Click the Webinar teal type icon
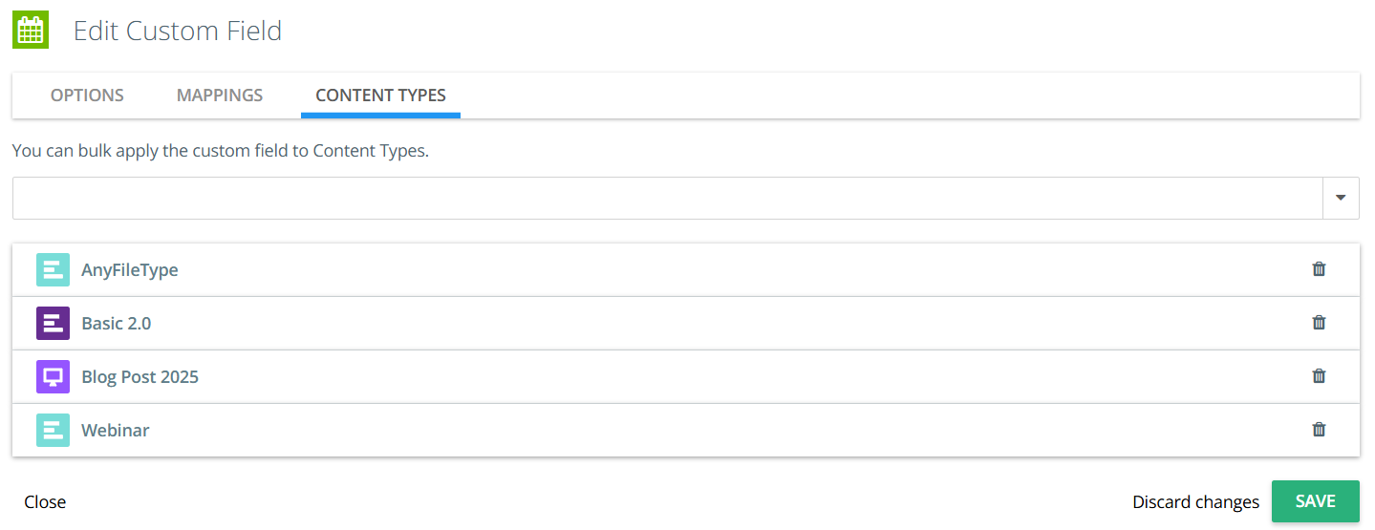Screen dimensions: 1375x530 (53, 431)
